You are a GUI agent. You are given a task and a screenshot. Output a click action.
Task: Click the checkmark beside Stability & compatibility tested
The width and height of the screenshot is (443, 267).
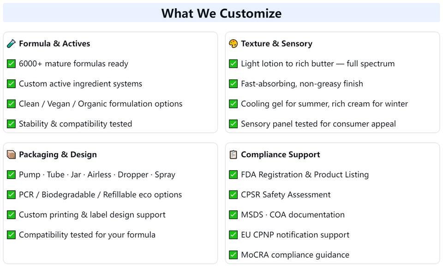[11, 124]
